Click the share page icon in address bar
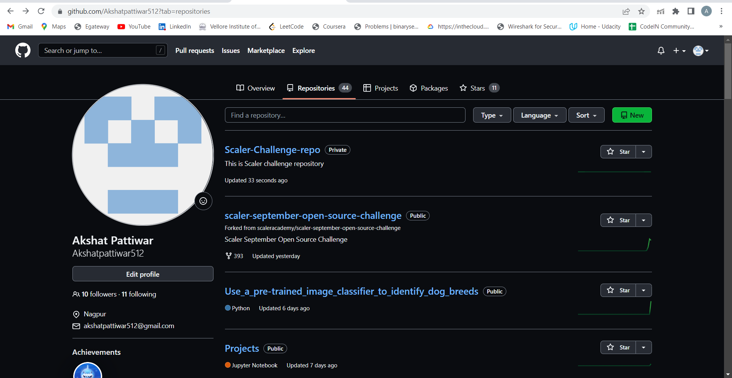The width and height of the screenshot is (732, 378). coord(626,11)
